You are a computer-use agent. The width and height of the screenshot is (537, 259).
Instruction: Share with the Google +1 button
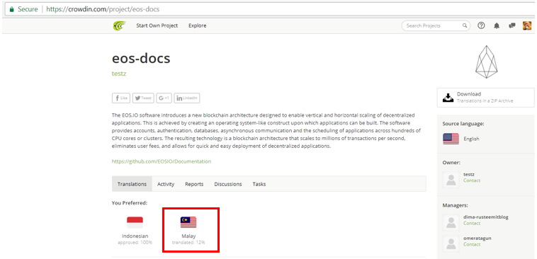tap(164, 98)
